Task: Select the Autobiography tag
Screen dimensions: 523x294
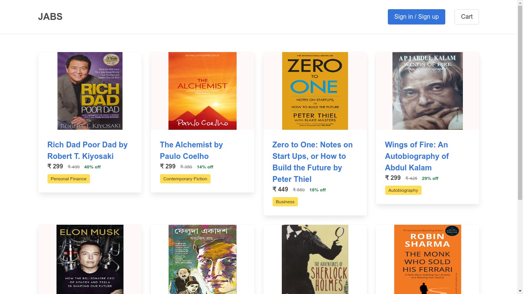Action: pyautogui.click(x=403, y=190)
